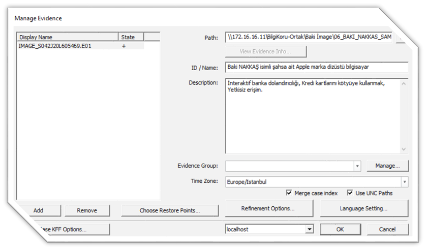Viewport: 426px width, 250px height.
Task: Expand the Evidence Group dropdown
Action: pos(357,166)
